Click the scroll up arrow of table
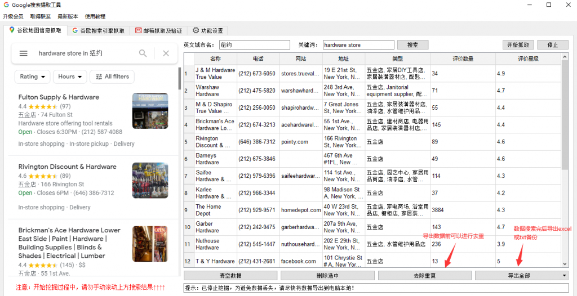The width and height of the screenshot is (577, 296). point(565,56)
